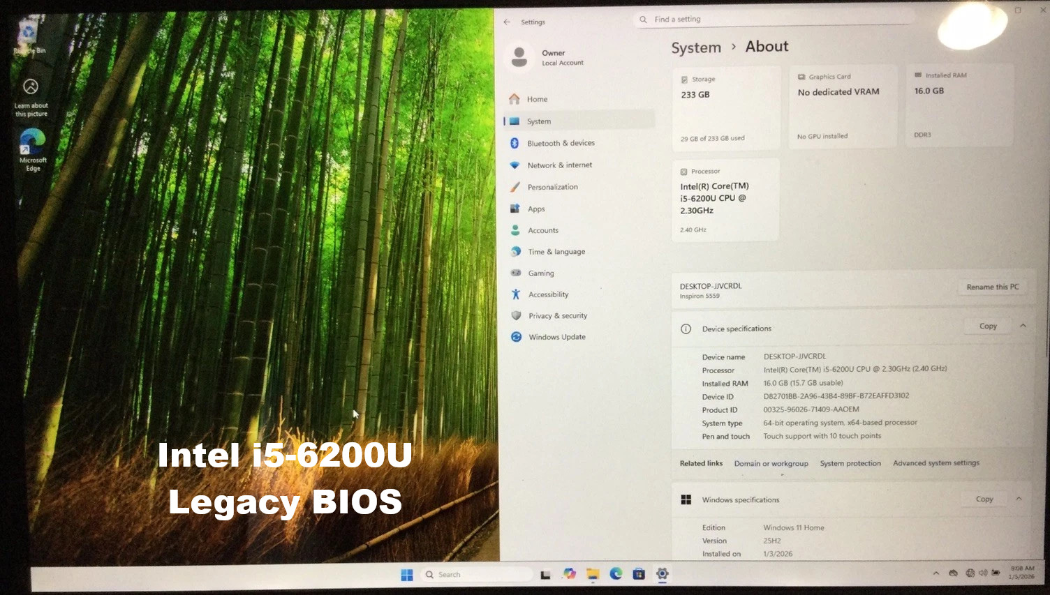Open the Installed RAM 16.0 GB card
Viewport: 1050px width, 595px height.
(960, 105)
